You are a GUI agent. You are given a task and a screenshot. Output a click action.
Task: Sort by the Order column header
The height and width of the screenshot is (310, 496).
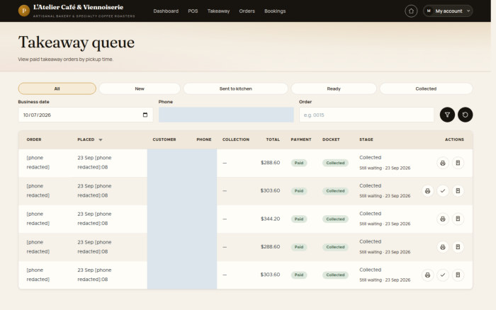click(34, 139)
